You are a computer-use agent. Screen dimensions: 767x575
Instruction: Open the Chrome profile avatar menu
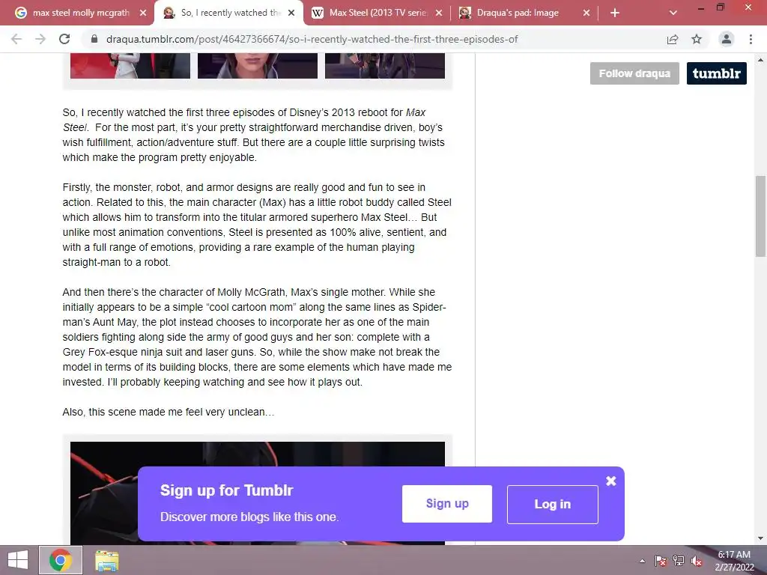727,39
